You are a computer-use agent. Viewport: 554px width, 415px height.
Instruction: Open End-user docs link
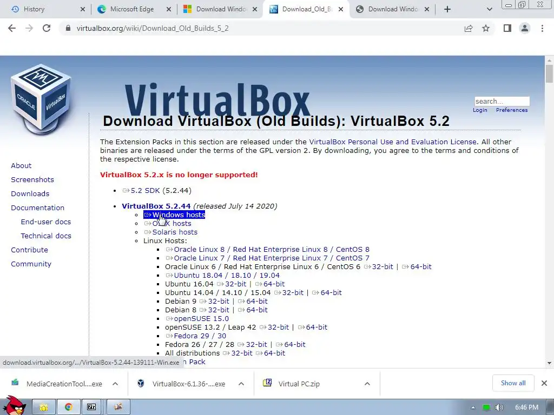pyautogui.click(x=46, y=222)
